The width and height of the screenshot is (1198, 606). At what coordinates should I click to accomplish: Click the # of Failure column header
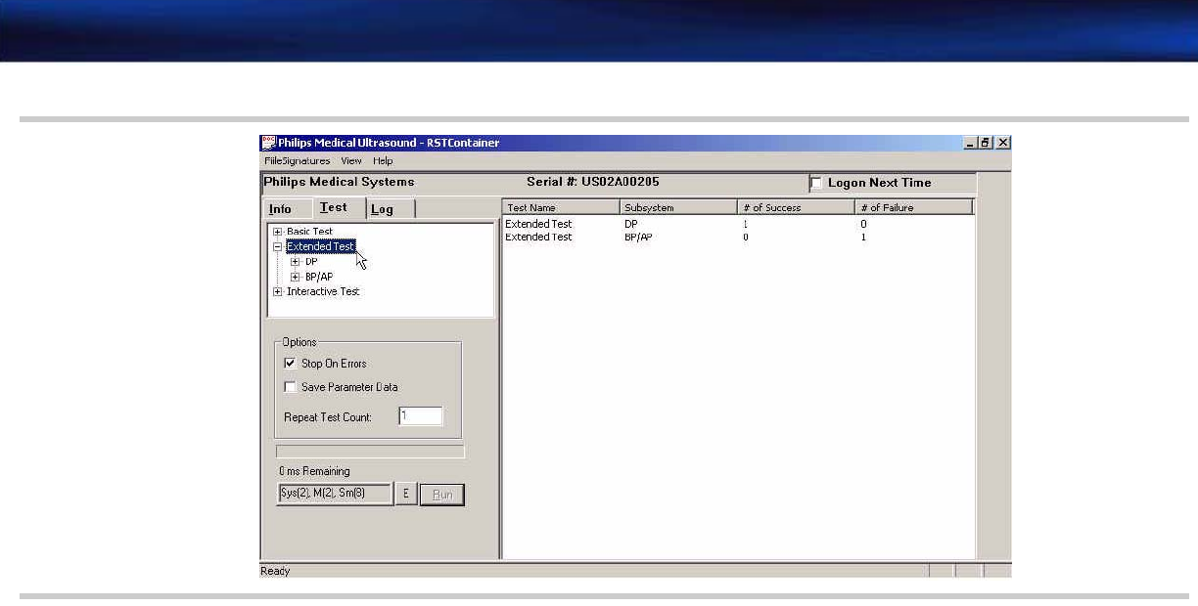point(914,207)
